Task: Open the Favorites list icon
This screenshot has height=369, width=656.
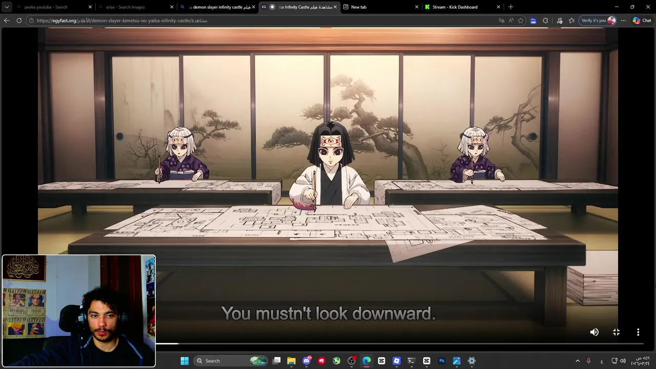Action: click(571, 20)
